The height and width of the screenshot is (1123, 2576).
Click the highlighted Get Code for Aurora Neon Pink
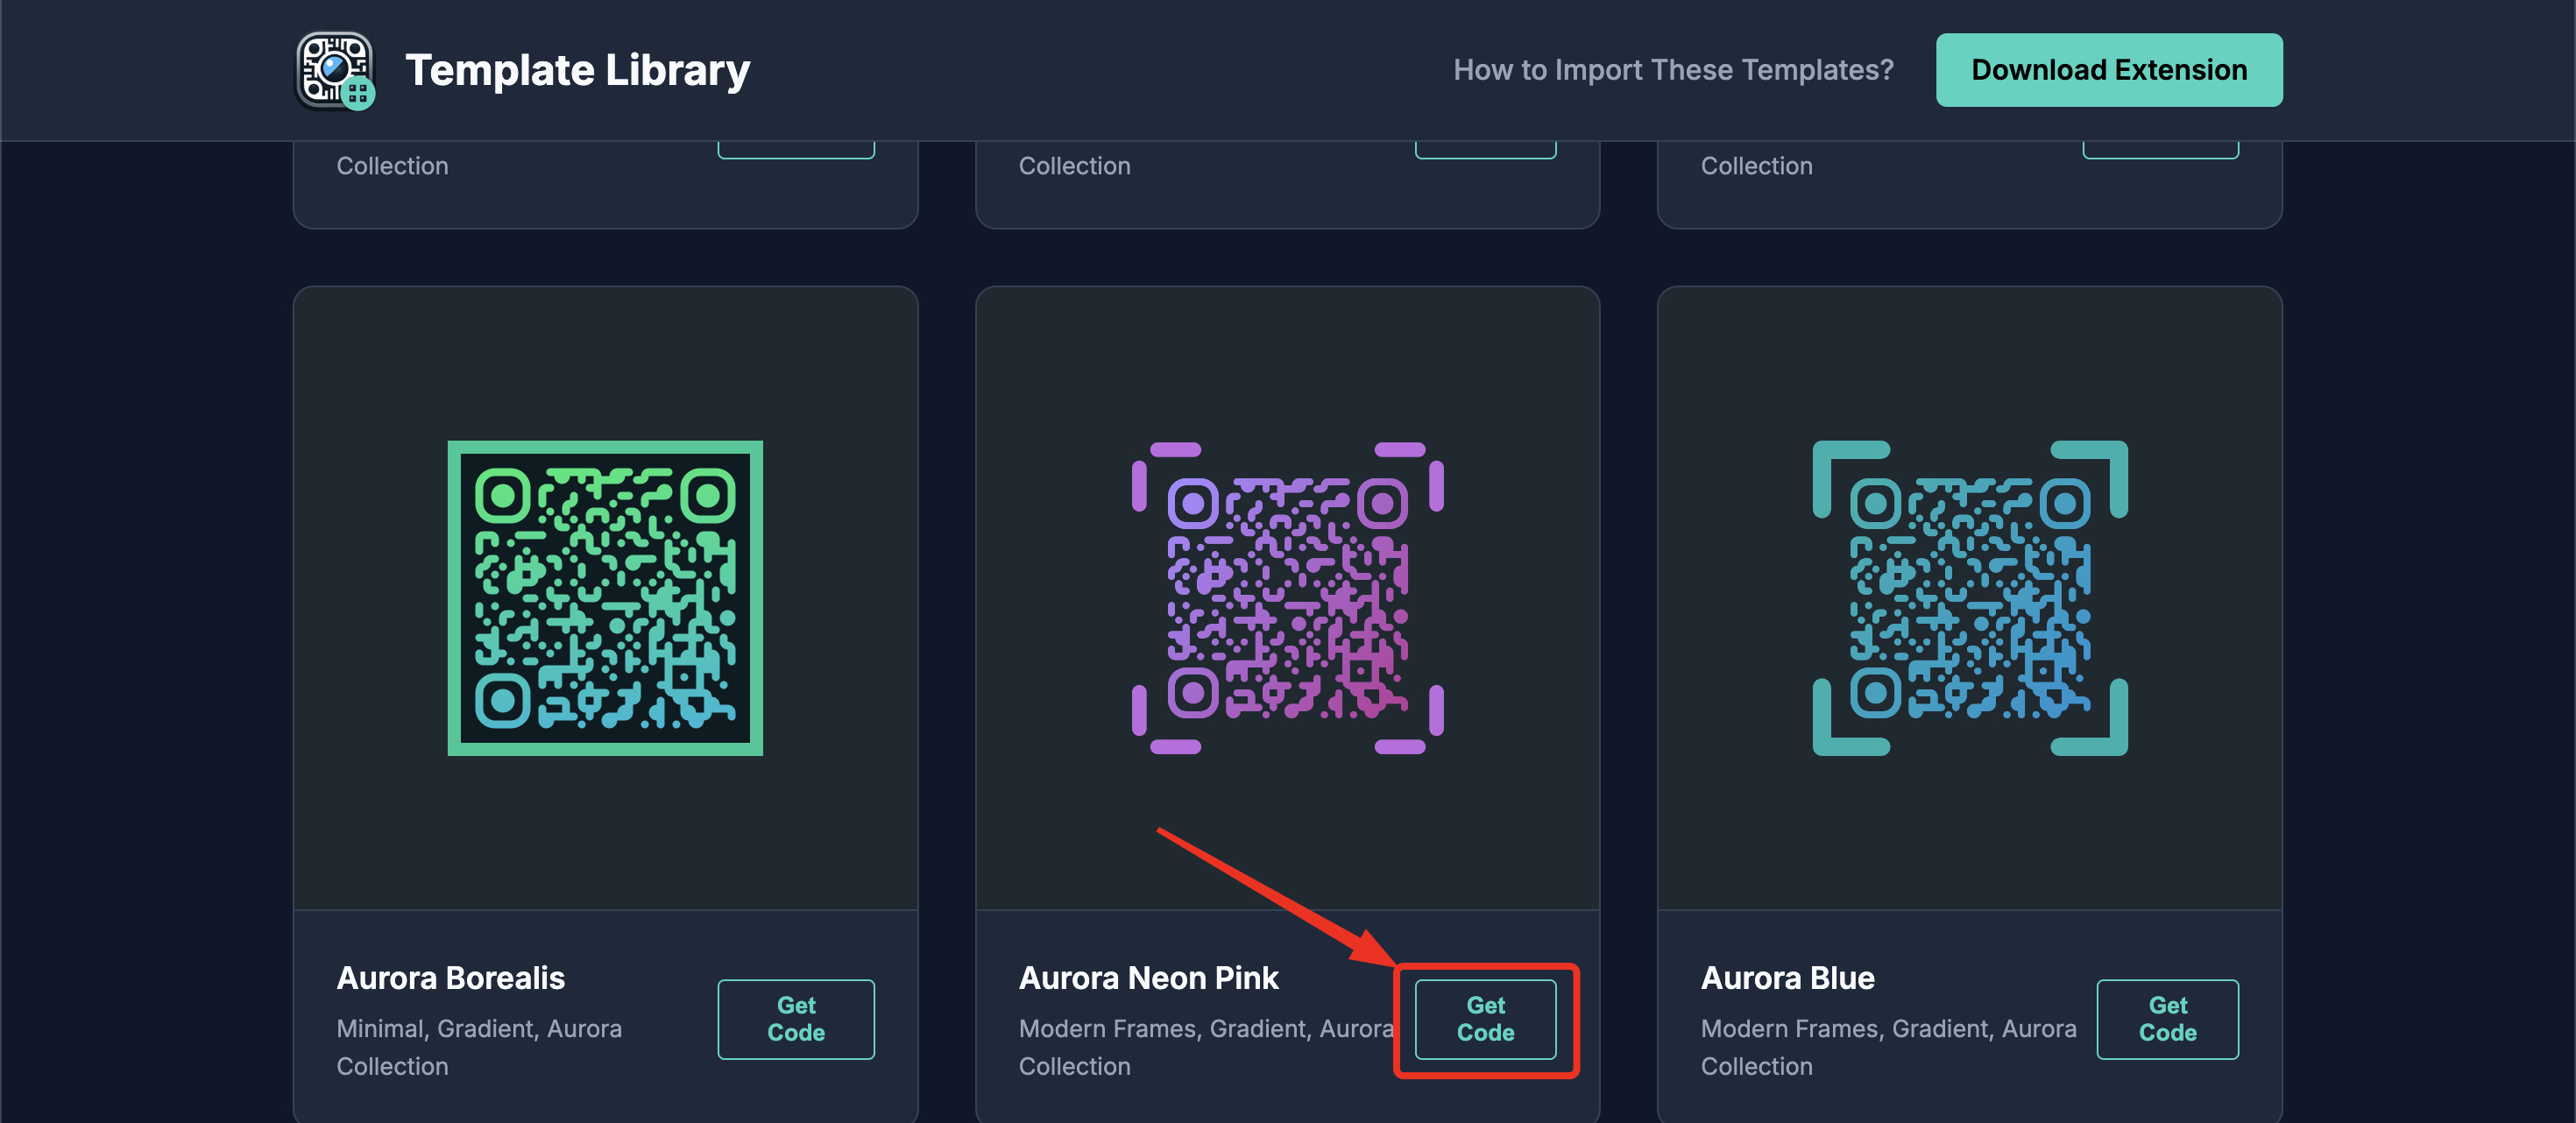coord(1485,1019)
